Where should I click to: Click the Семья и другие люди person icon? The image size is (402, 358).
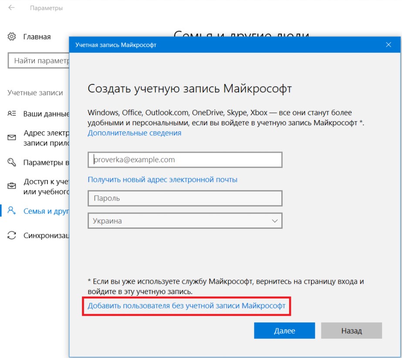[11, 211]
